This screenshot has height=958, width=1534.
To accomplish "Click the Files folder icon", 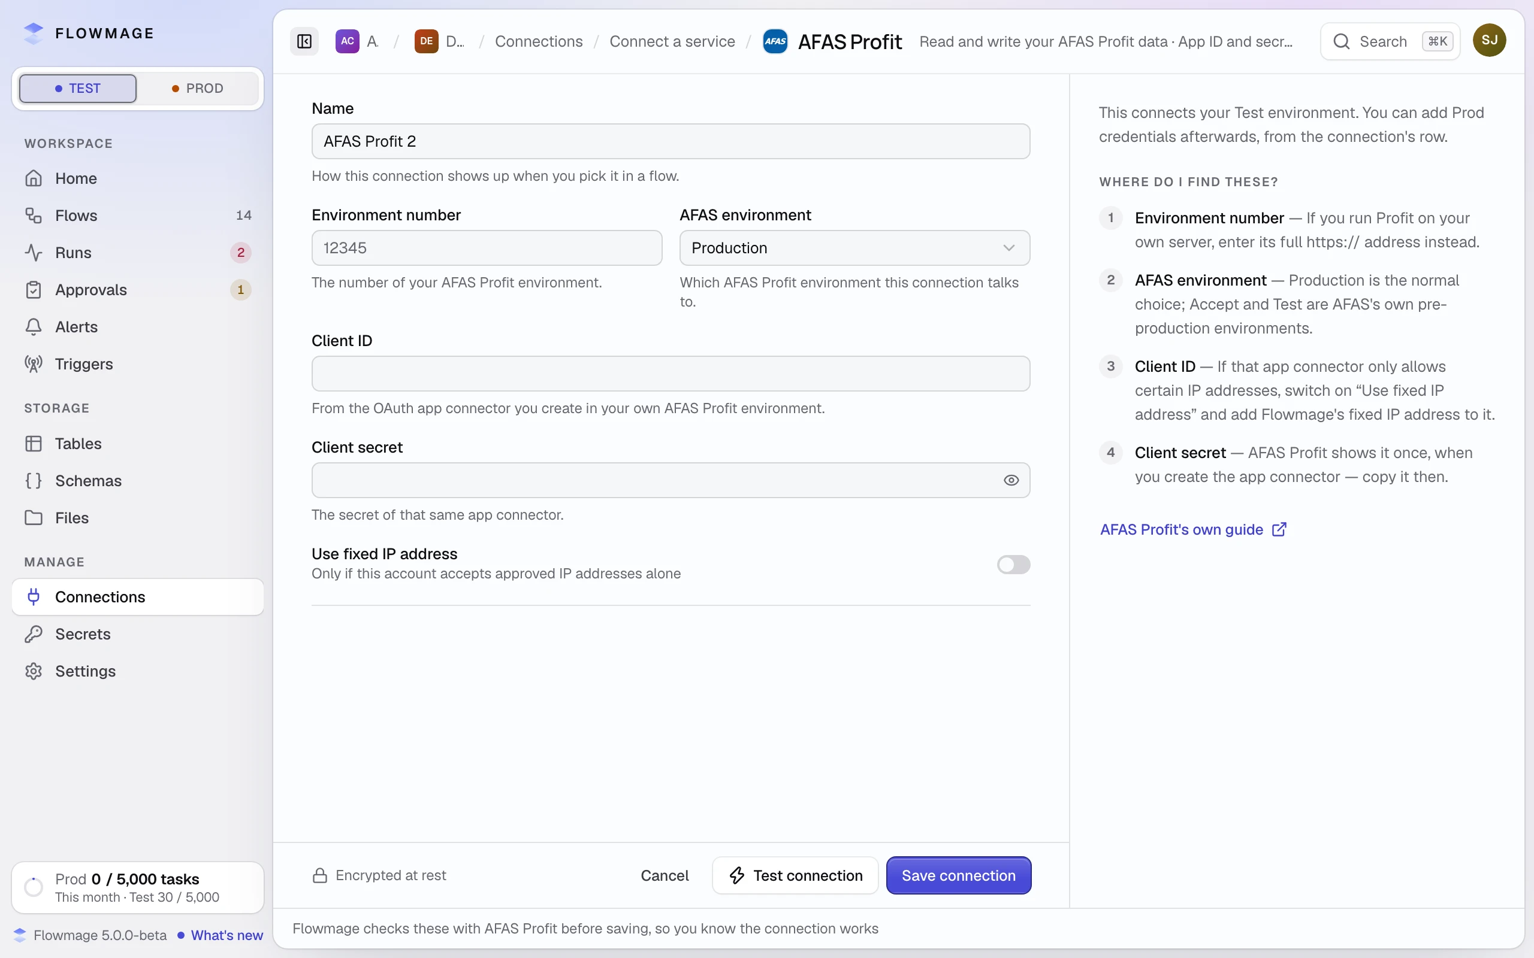I will [x=34, y=518].
